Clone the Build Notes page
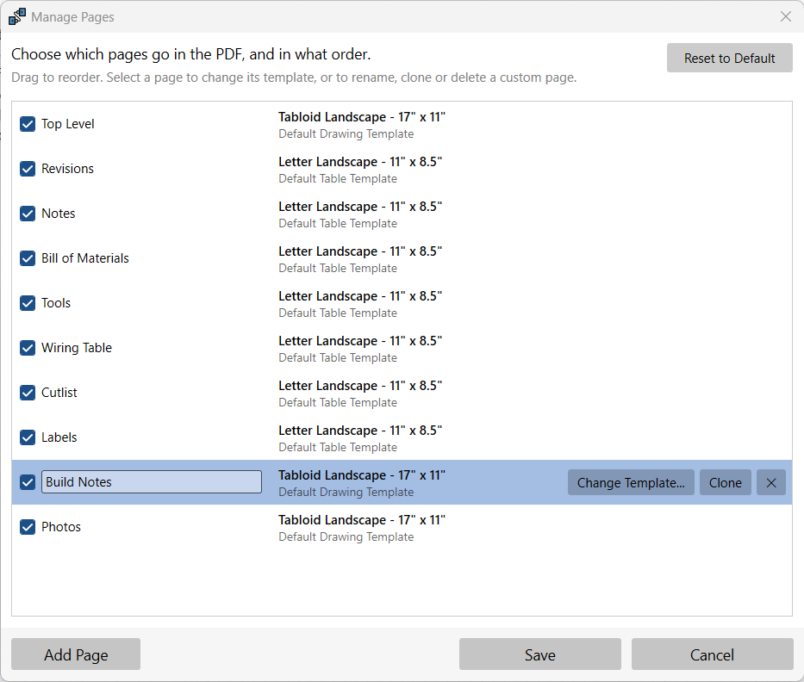The image size is (804, 682). 725,482
